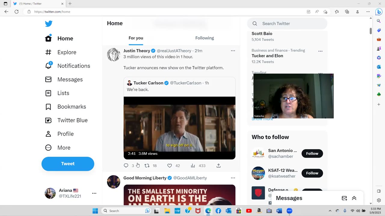Go to the Profile page

click(59, 134)
